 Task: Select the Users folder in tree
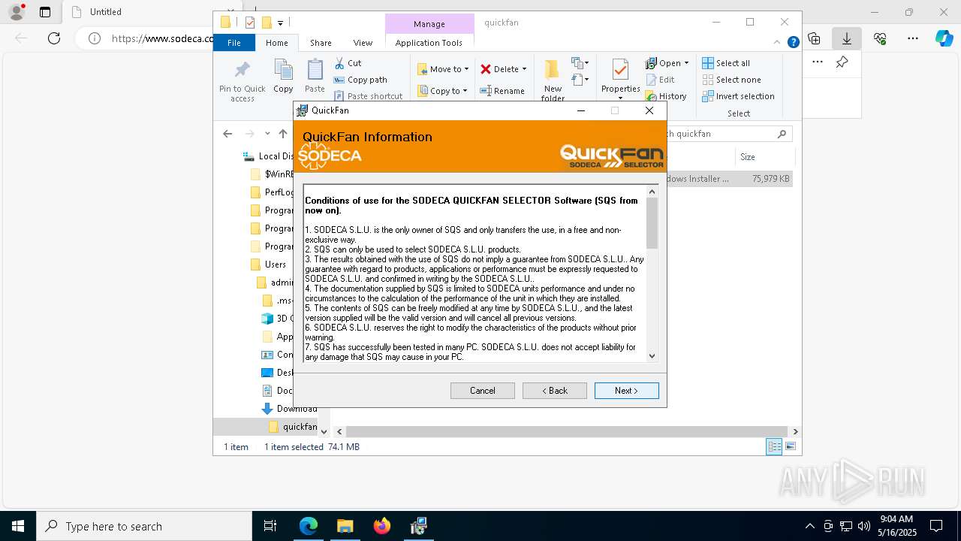tap(275, 264)
